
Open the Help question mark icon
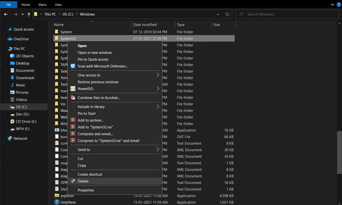click(x=338, y=5)
